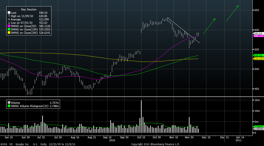Click the 500 price axis label
This screenshot has width=264, height=146.
coord(257,69)
